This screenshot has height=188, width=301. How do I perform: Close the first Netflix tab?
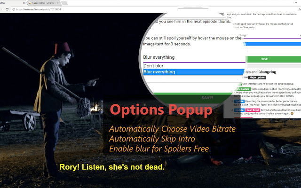click(x=24, y=3)
